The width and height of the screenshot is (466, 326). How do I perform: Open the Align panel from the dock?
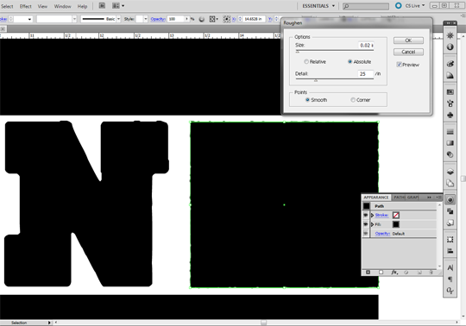point(450,251)
